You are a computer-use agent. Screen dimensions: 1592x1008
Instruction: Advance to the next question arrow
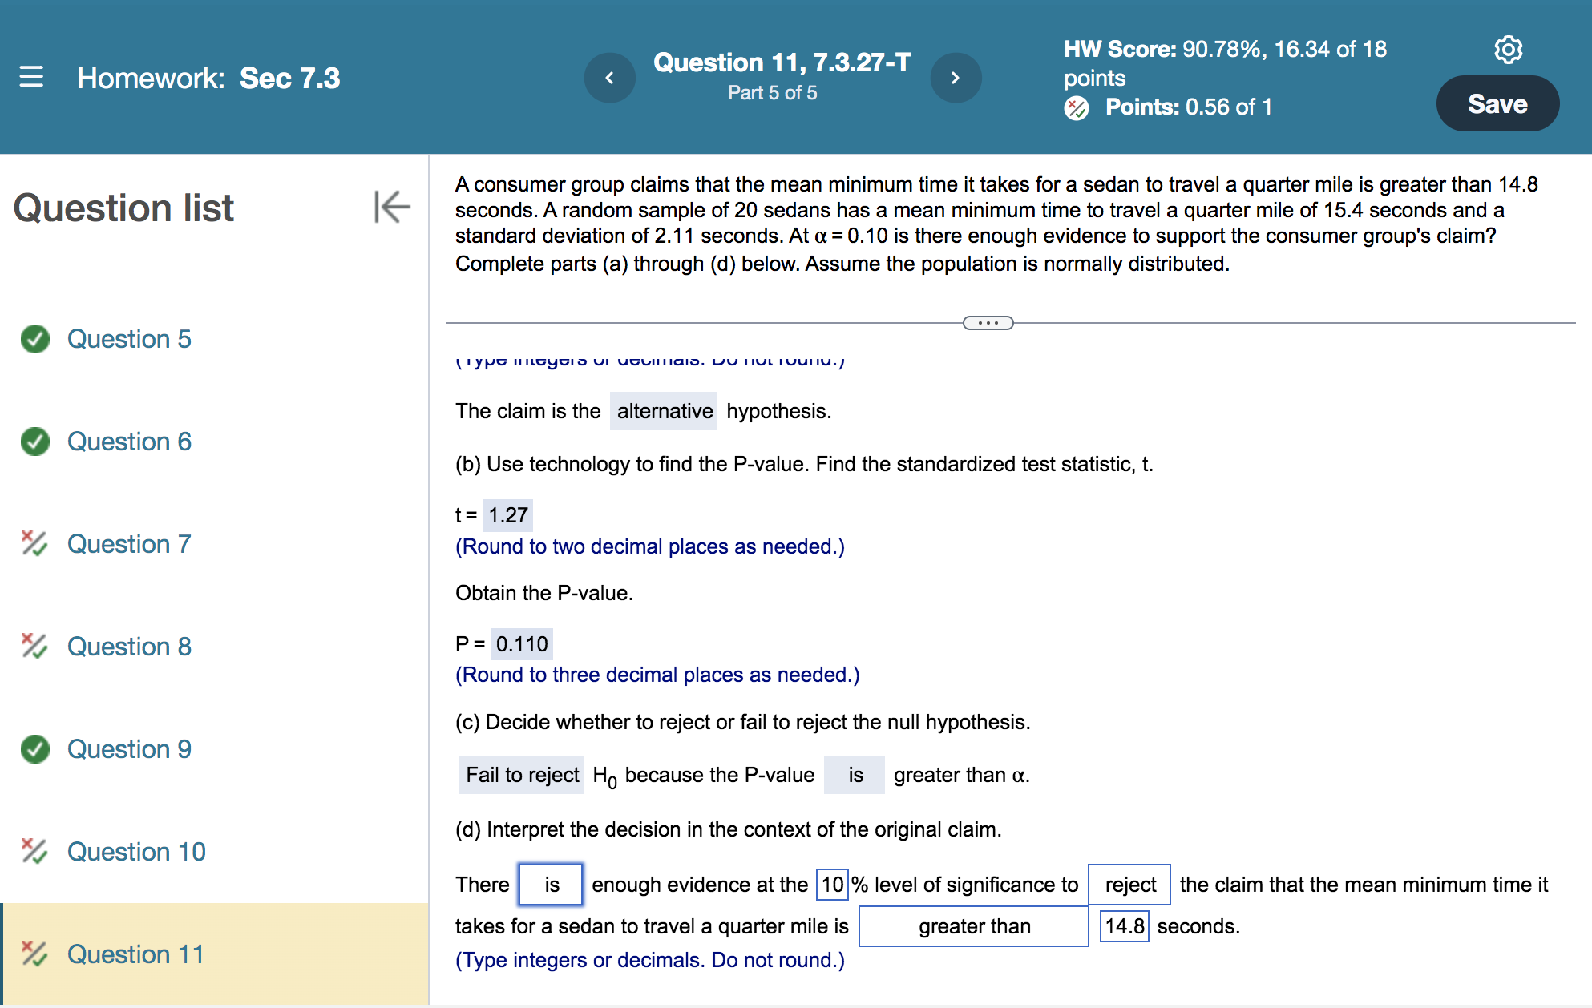point(956,78)
